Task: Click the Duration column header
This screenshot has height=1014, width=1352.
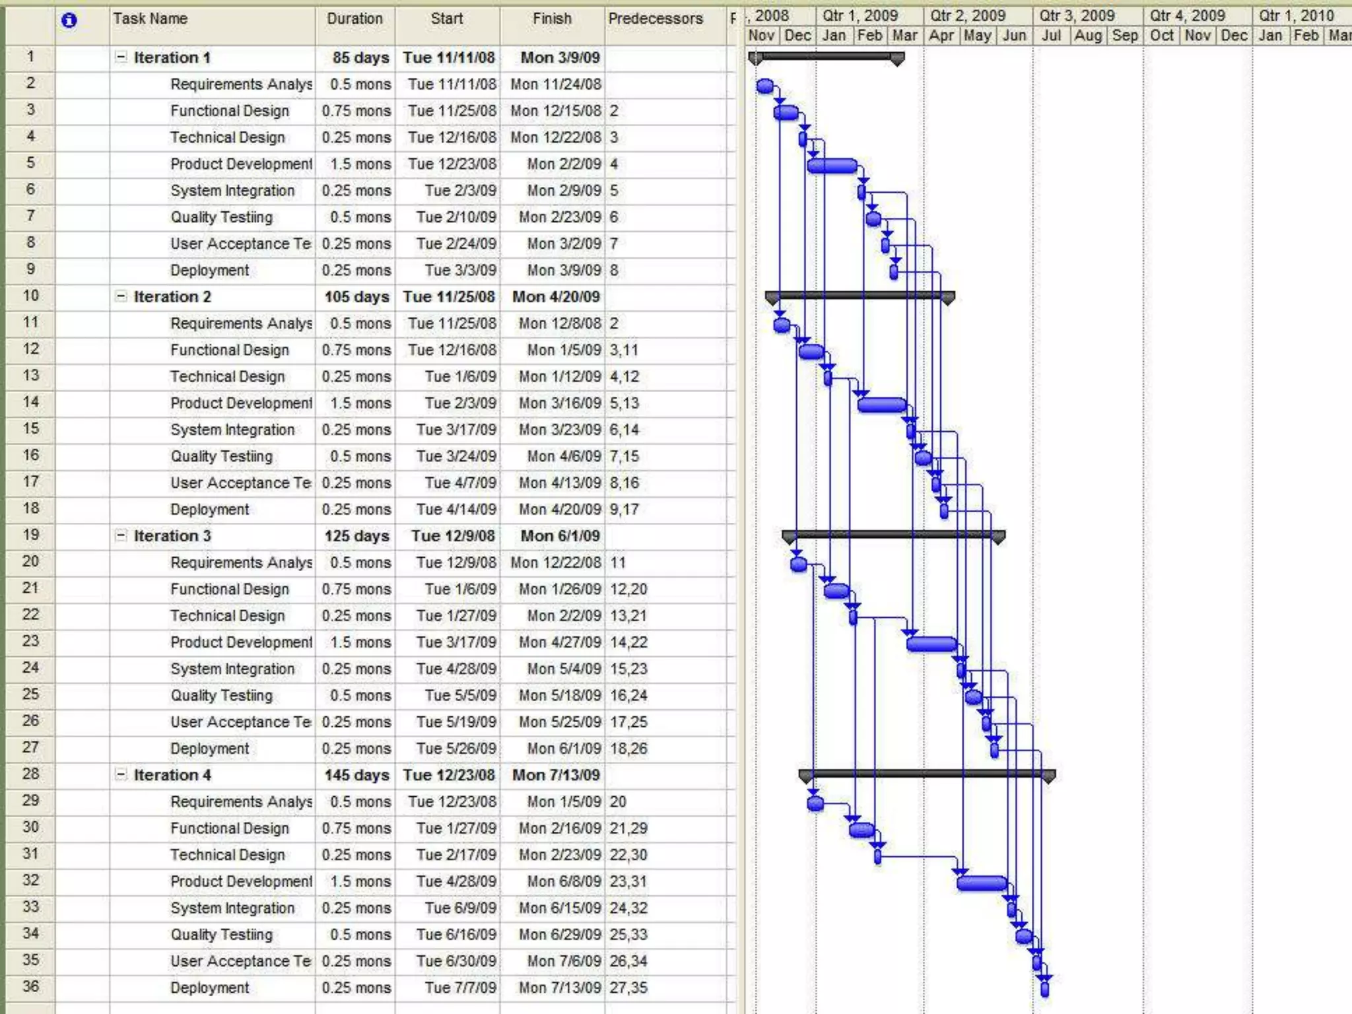Action: (355, 19)
